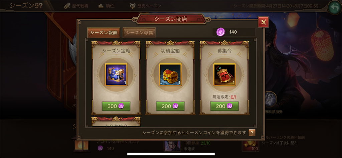Screen dimensions: 342x158
Task: Open the blue シーズン宝箱 chest icon
Action: 116,75
